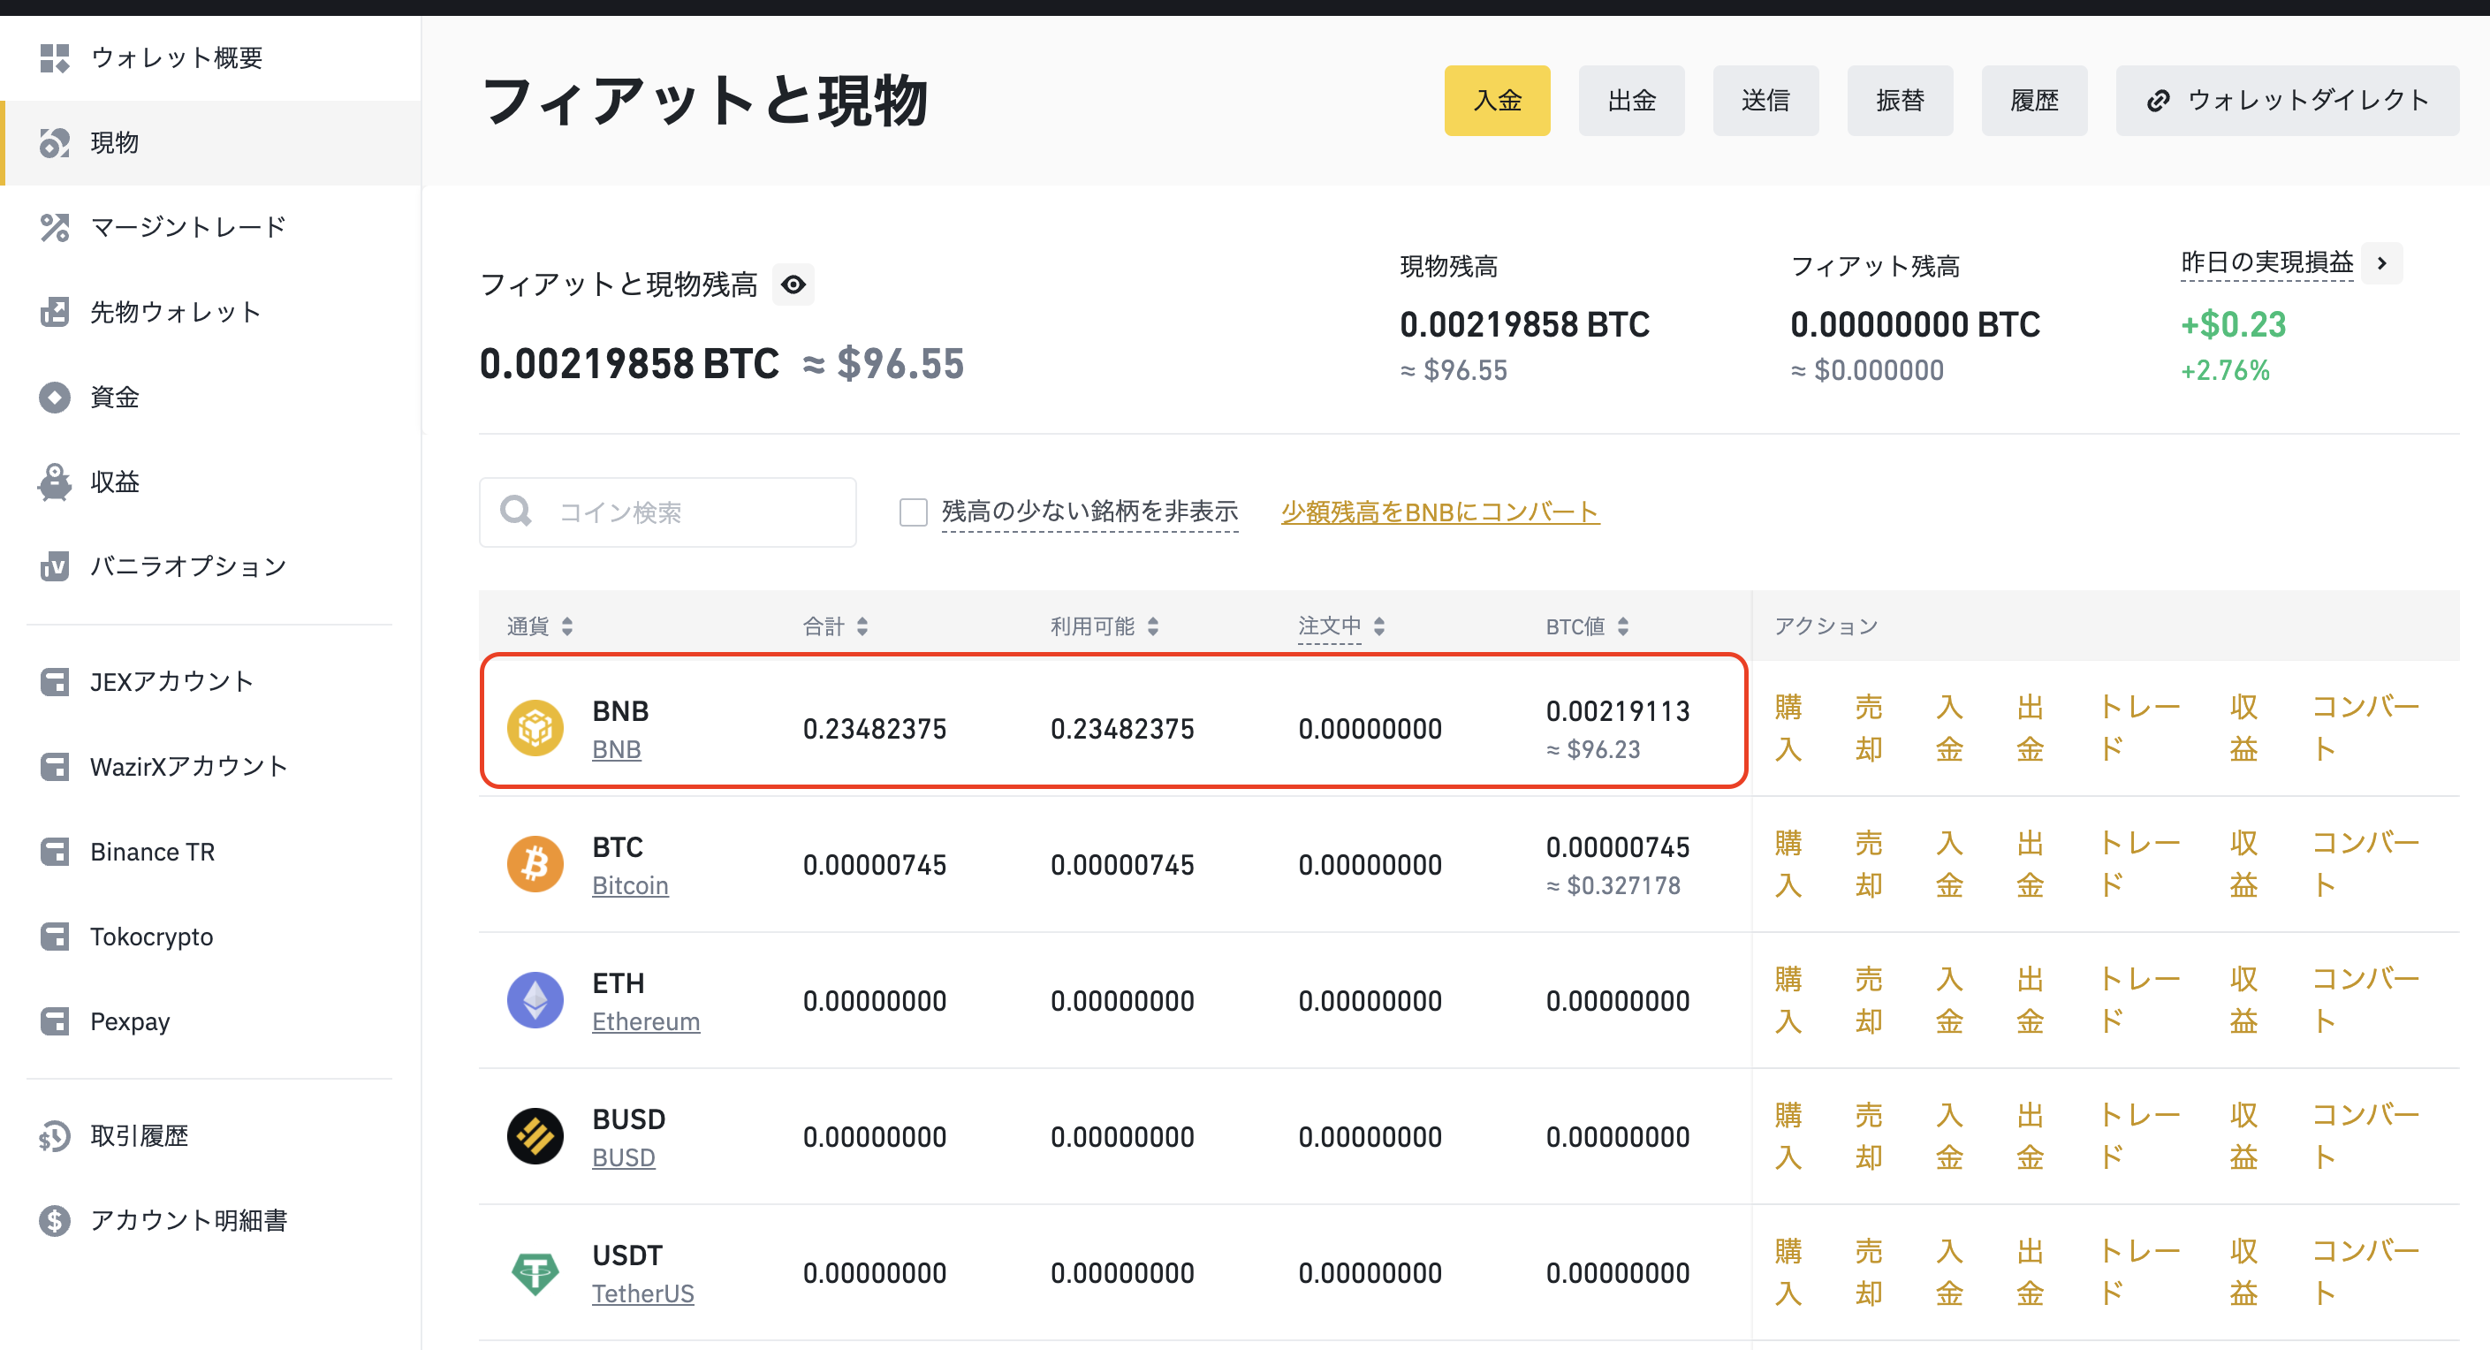Go to アカウント明細書 menu item
This screenshot has height=1350, width=2490.
pyautogui.click(x=189, y=1220)
